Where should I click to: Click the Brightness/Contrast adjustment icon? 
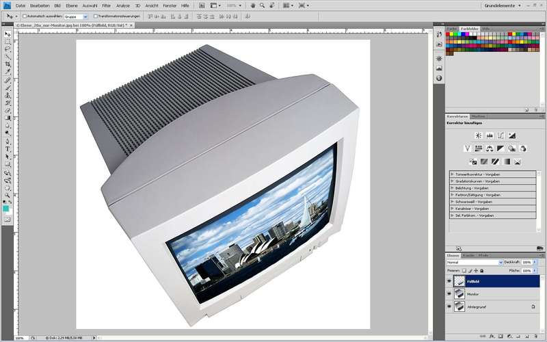pos(479,135)
